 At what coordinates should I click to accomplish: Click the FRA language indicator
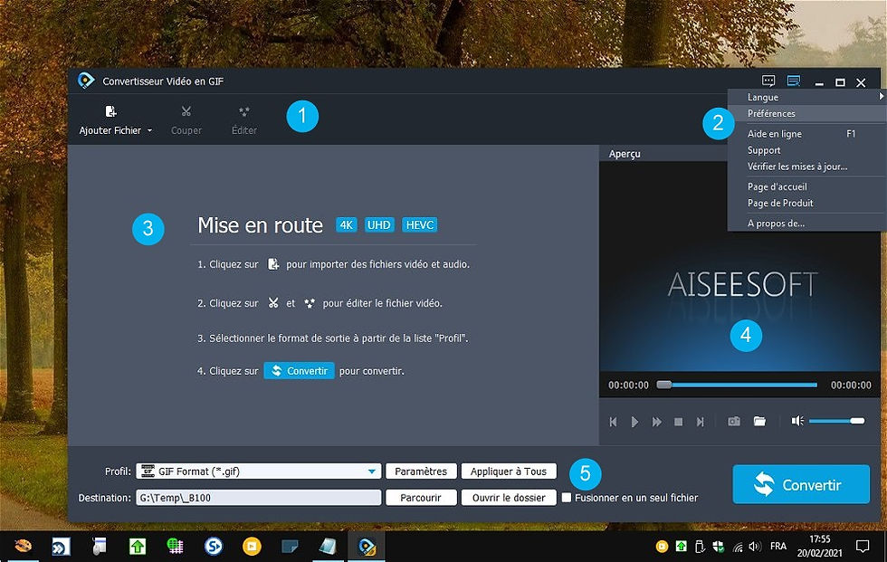778,547
